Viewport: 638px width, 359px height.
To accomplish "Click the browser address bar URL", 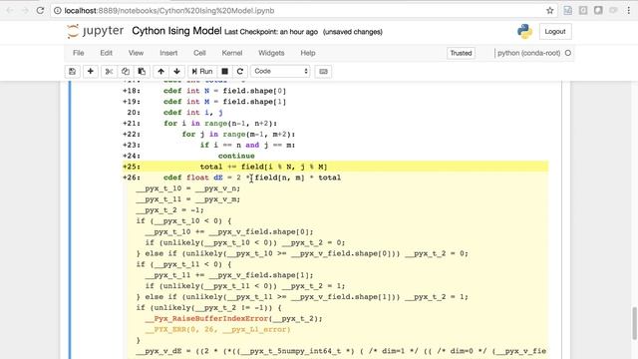I will coord(169,11).
